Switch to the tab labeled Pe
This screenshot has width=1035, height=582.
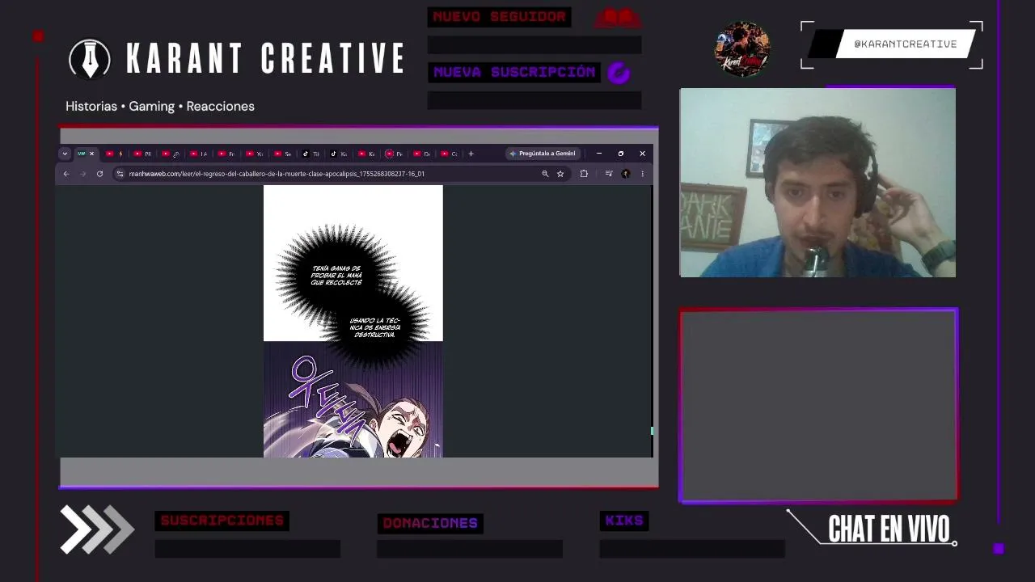click(394, 154)
